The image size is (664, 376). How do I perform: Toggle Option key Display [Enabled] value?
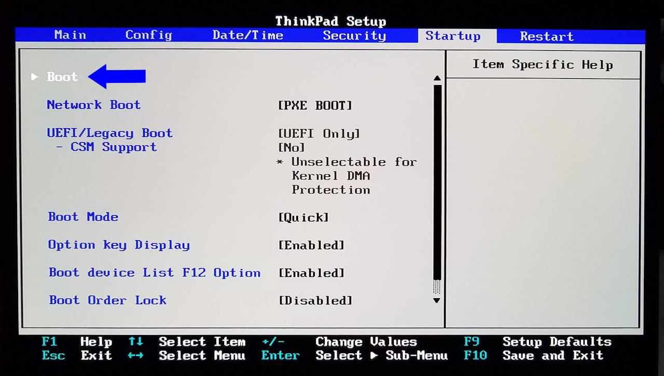[x=311, y=245]
